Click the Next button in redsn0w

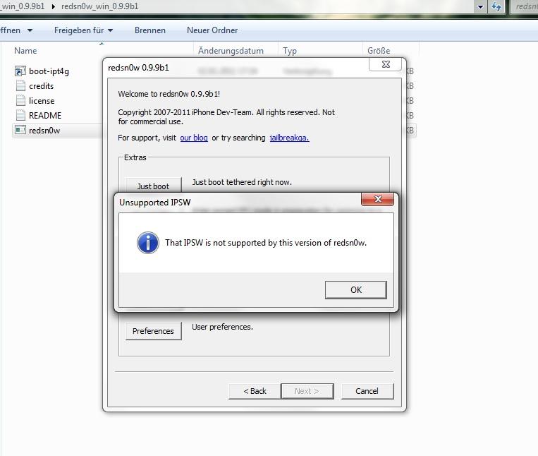(307, 391)
